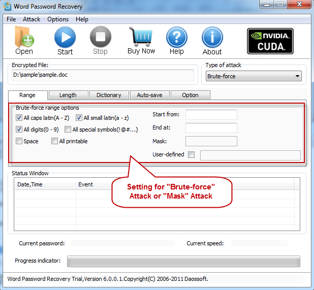The height and width of the screenshot is (290, 314).
Task: Click the Date,Time column header
Action: tap(45, 184)
